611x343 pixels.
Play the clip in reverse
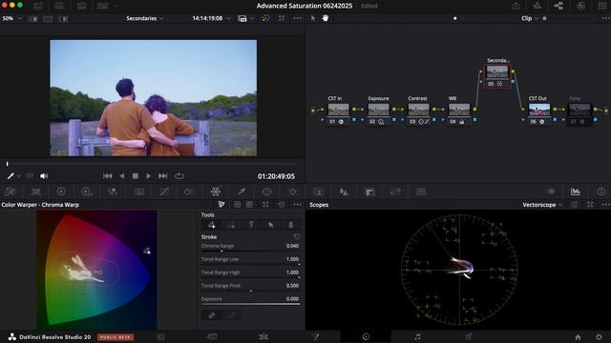coord(121,176)
